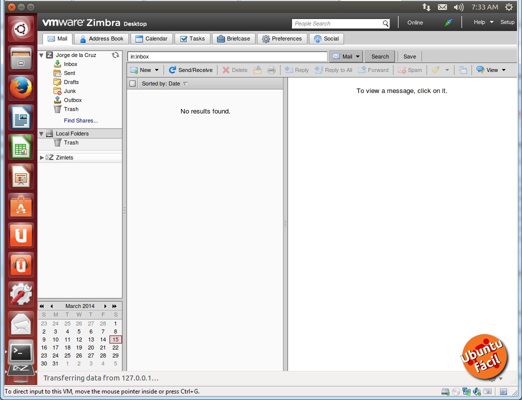Viewport: 522px width, 400px height.
Task: Switch to the Preferences tab
Action: point(282,38)
